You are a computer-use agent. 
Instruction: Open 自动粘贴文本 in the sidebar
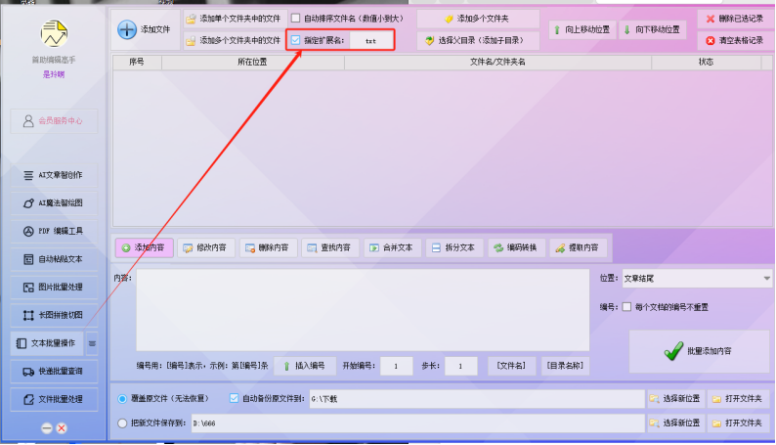click(x=54, y=259)
